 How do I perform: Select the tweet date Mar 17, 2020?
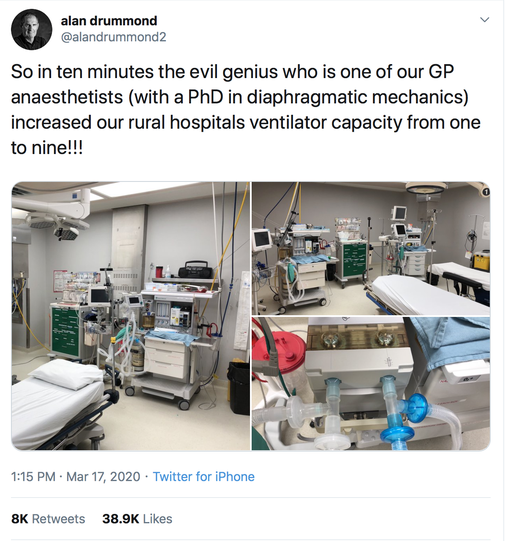point(101,476)
